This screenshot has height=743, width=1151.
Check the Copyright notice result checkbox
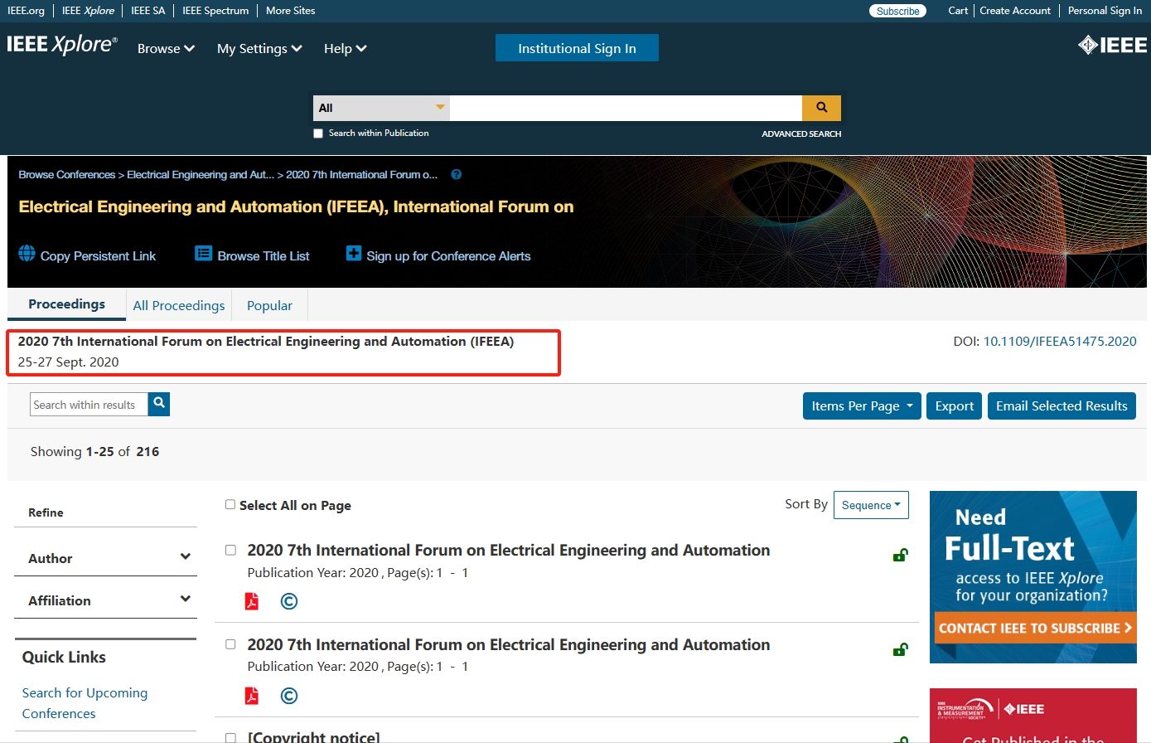tap(230, 737)
